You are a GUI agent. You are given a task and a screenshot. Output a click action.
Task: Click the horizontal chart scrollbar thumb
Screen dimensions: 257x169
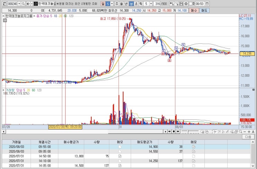coord(135,132)
